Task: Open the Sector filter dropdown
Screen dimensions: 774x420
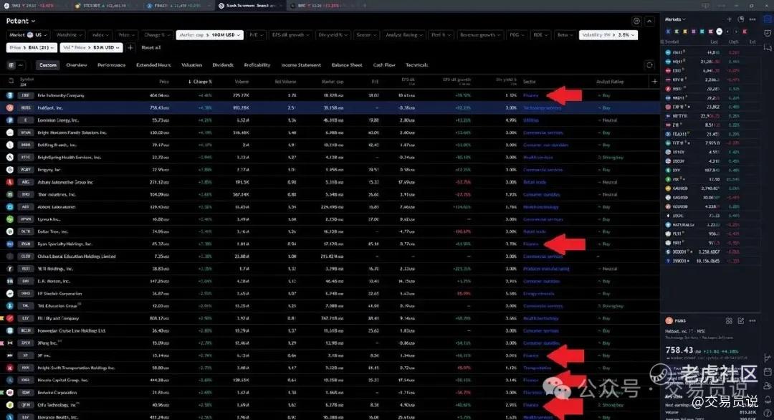Action: [x=365, y=35]
